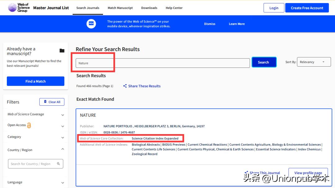Click the Share These Results icon
Image resolution: width=335 pixels, height=188 pixels.
pyautogui.click(x=125, y=86)
